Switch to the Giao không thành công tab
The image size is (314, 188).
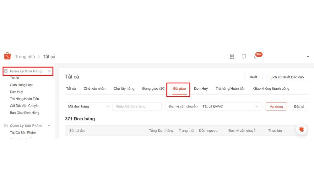point(271,88)
